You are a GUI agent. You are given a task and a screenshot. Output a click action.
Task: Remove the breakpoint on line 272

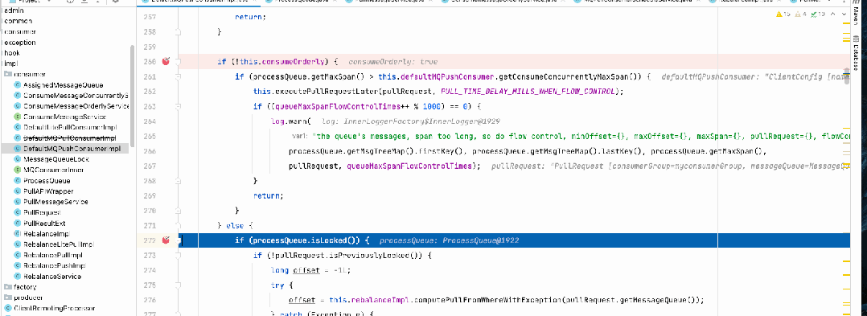tap(166, 240)
